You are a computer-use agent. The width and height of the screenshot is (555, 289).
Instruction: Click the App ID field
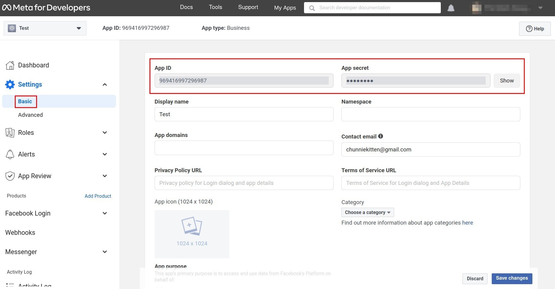tap(244, 81)
